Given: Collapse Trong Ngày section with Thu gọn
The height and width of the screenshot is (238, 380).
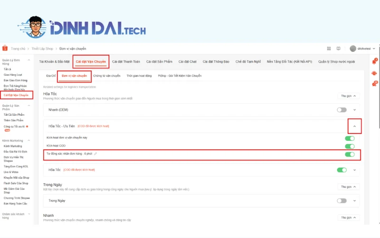Looking at the screenshot, I should [x=349, y=187].
